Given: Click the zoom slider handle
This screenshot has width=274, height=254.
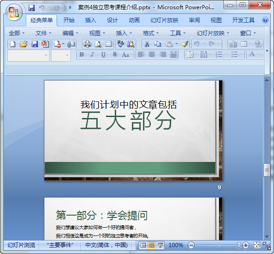Looking at the screenshot, I should pyautogui.click(x=238, y=245).
